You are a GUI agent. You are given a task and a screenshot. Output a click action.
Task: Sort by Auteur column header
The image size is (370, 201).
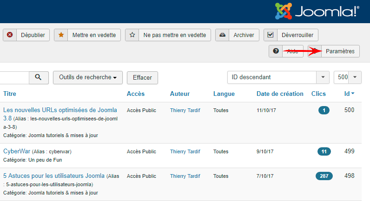click(180, 94)
